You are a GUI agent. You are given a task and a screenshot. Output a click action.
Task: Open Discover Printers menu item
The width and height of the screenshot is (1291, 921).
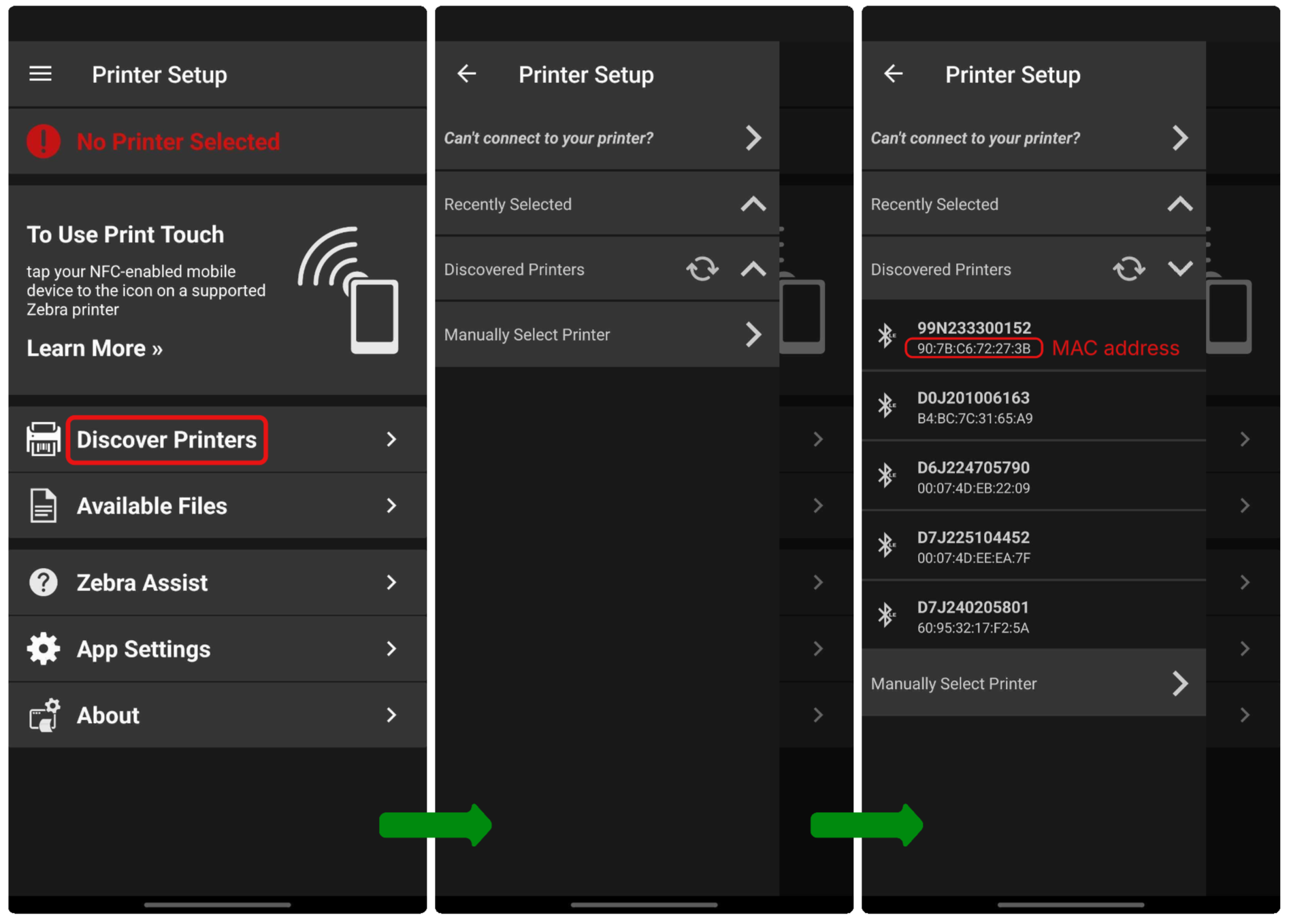point(218,439)
